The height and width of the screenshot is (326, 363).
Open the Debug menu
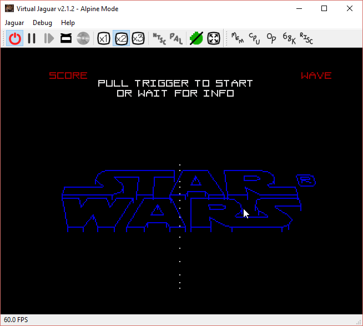tap(43, 23)
